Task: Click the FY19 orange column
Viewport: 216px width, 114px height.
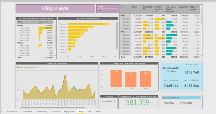Action: click(x=146, y=79)
